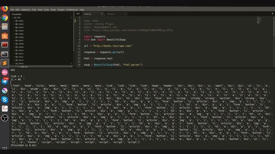The width and height of the screenshot is (275, 154).
Task: Select the E#11 folder row
Action: click(x=41, y=53)
